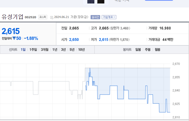This screenshot has width=189, height=121.
Task: Click the 2,640 axis label
Action: pyautogui.click(x=176, y=90)
